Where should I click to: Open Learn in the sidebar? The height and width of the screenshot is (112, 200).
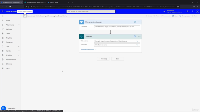click(x=7, y=68)
